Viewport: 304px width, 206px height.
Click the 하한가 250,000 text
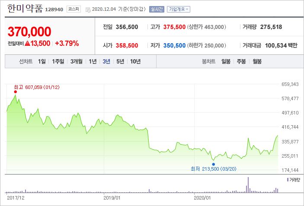point(206,45)
